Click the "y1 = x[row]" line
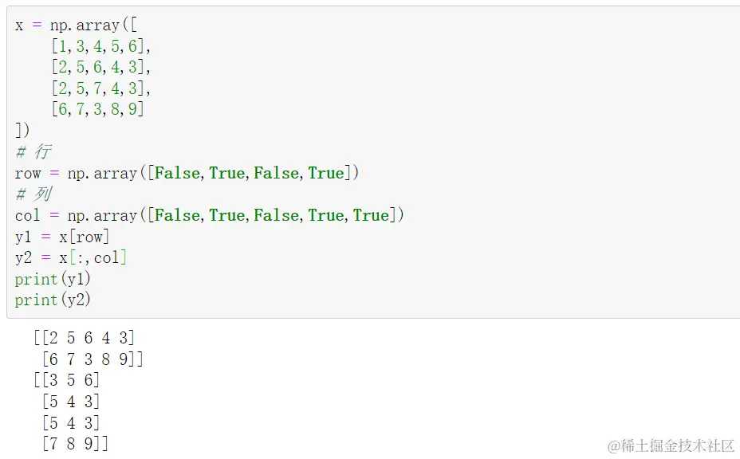This screenshot has height=459, width=740. click(62, 237)
